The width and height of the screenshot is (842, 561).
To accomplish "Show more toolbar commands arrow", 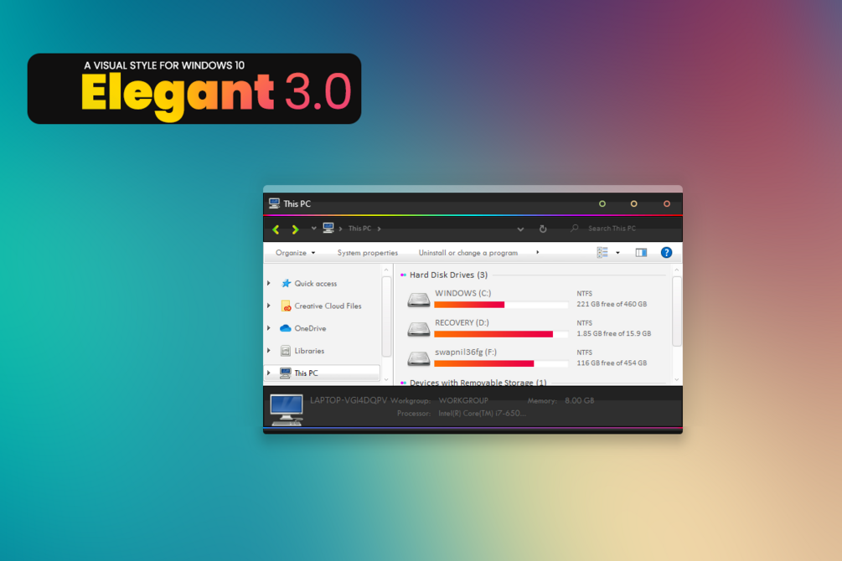I will (x=538, y=252).
